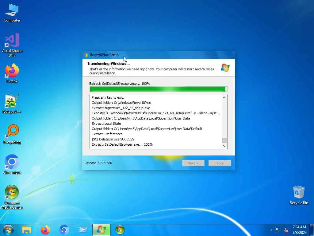Select the Notepad++ desktop shortcut

[x=12, y=104]
